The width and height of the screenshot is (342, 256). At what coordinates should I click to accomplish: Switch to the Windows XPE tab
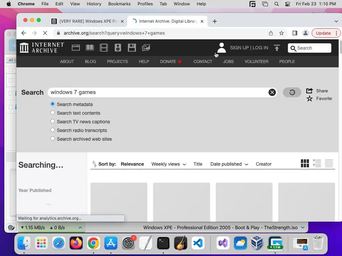88,21
